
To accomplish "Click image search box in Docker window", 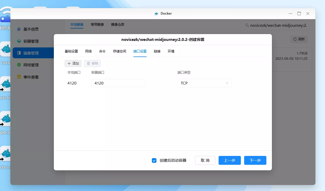I will [x=276, y=25].
